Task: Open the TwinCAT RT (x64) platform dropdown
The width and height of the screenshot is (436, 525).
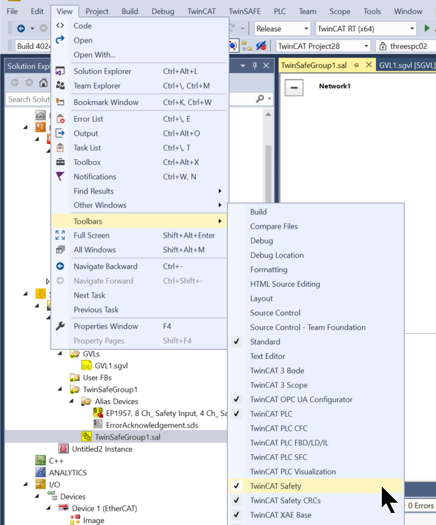Action: pyautogui.click(x=412, y=29)
